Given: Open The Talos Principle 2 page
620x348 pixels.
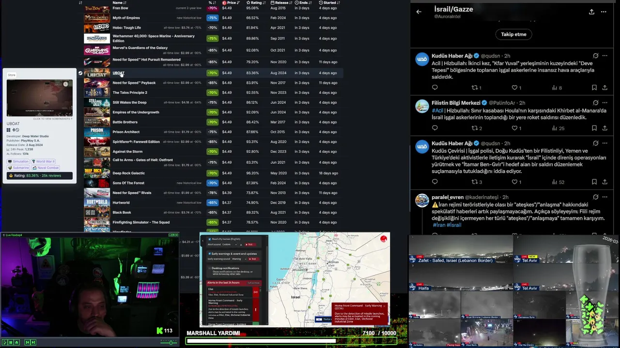Looking at the screenshot, I should pos(130,92).
